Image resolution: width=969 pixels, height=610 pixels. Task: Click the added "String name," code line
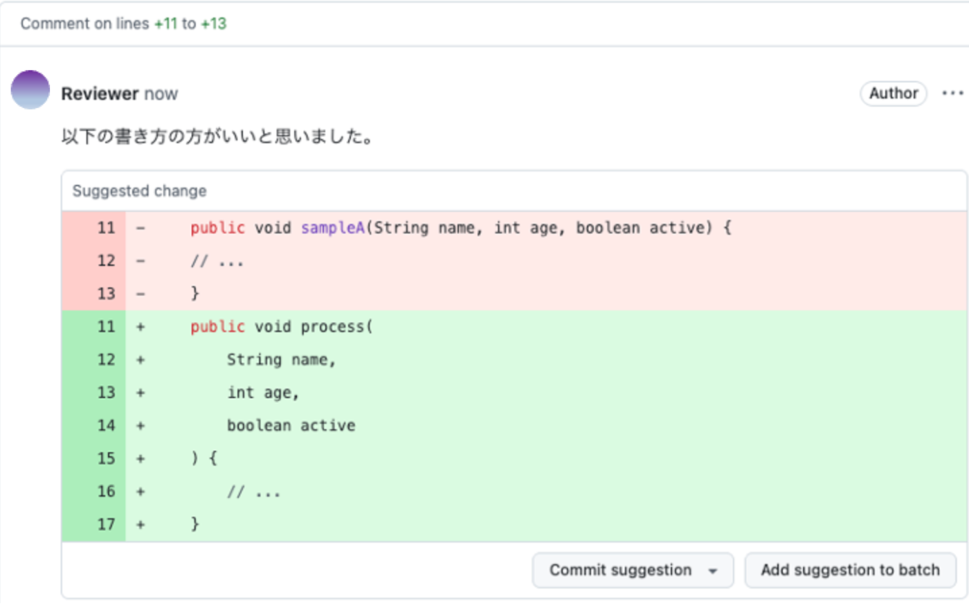click(x=281, y=360)
